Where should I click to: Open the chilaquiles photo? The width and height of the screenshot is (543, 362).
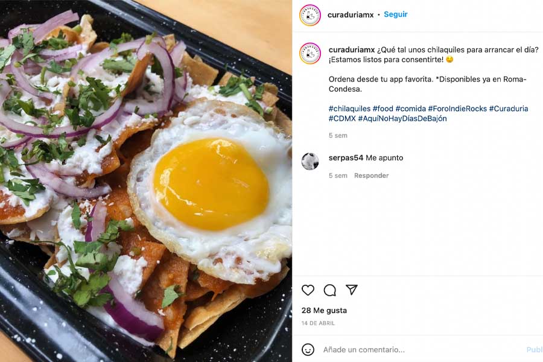click(x=146, y=181)
